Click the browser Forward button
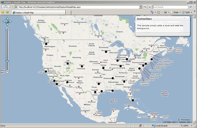The image size is (197, 128). 8,7
